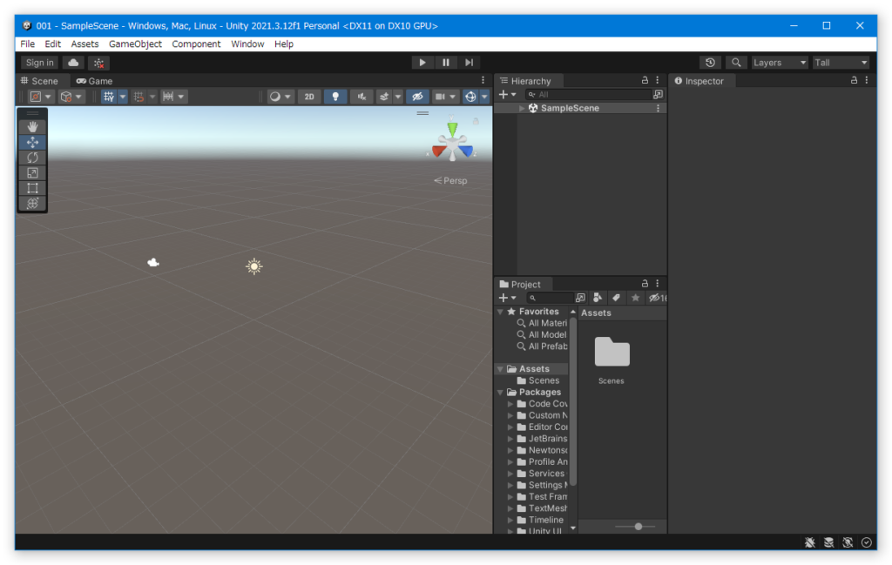Open the Layers dropdown
Viewport: 892px width, 565px height.
coord(779,63)
